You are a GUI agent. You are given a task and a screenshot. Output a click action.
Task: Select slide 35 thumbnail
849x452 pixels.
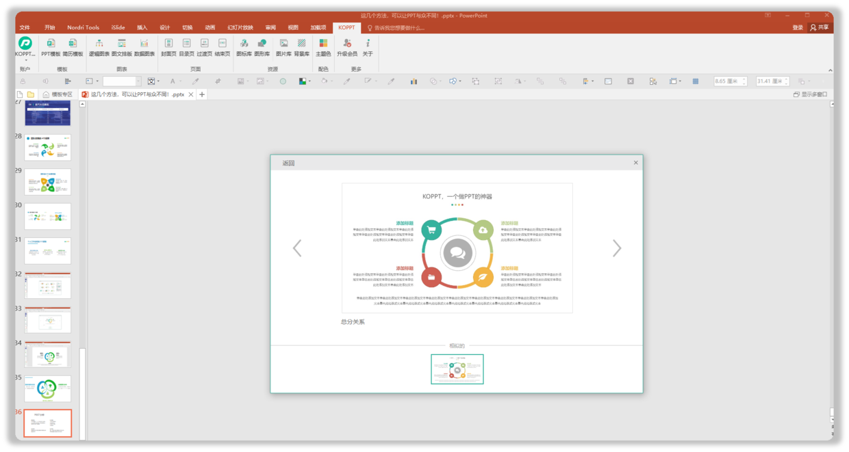pyautogui.click(x=48, y=389)
